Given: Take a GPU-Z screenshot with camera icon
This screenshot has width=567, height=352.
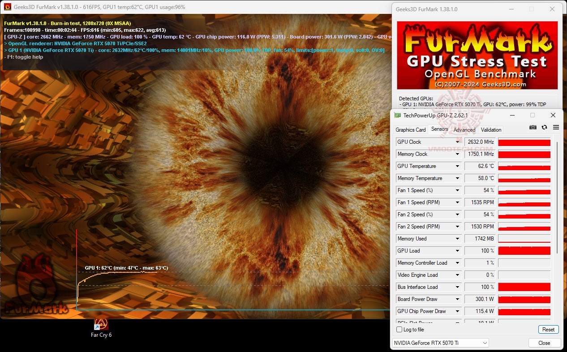Looking at the screenshot, I should 533,127.
